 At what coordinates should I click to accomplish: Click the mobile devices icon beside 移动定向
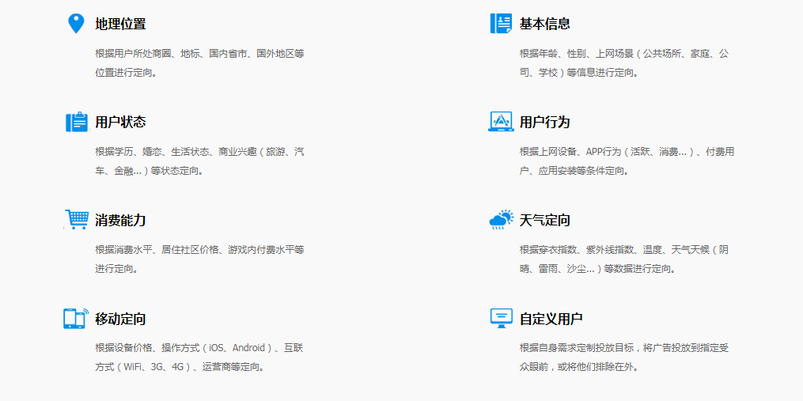76,318
